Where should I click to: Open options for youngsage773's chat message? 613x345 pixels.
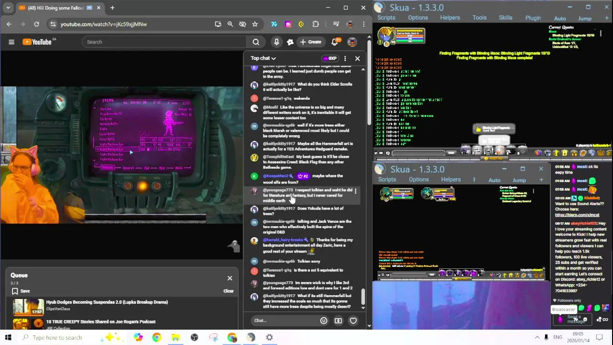(x=355, y=191)
